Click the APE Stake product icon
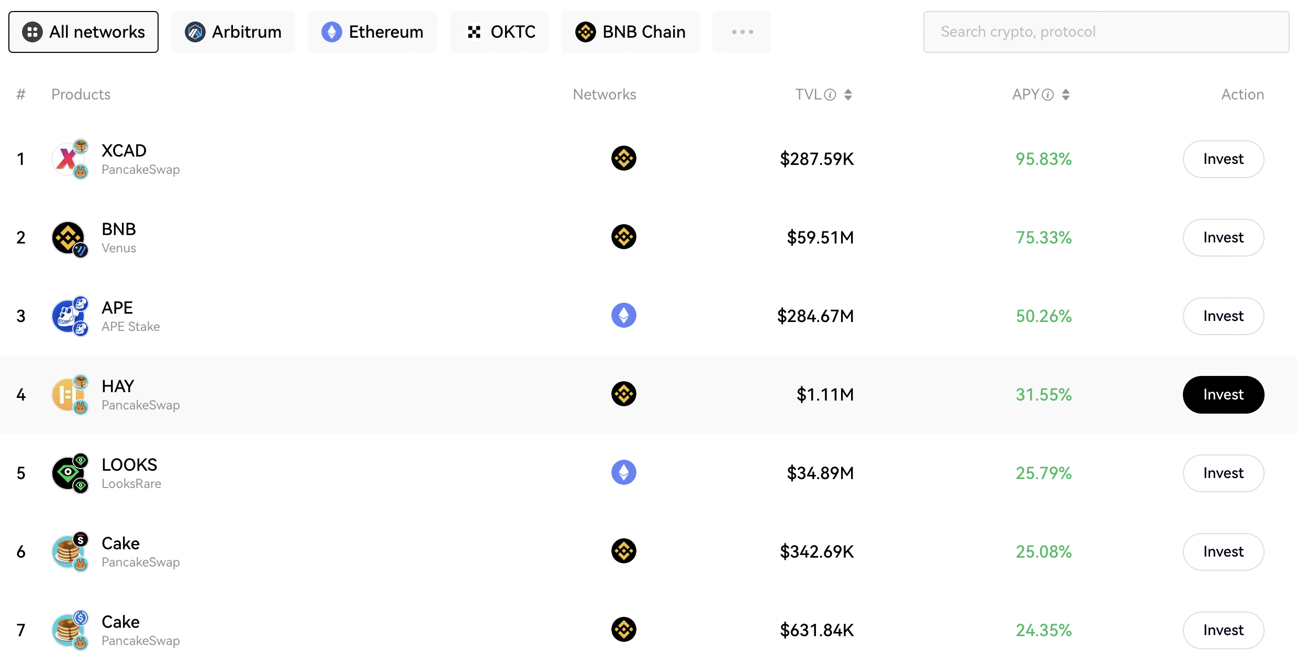Screen dimensions: 1297x666 coord(70,315)
